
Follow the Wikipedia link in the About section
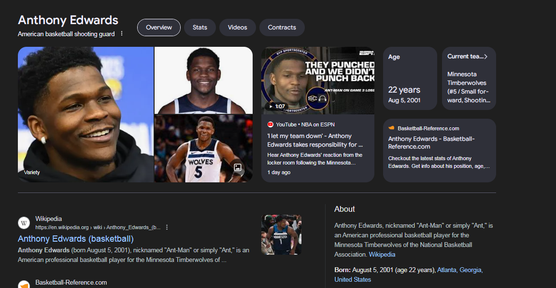point(382,254)
